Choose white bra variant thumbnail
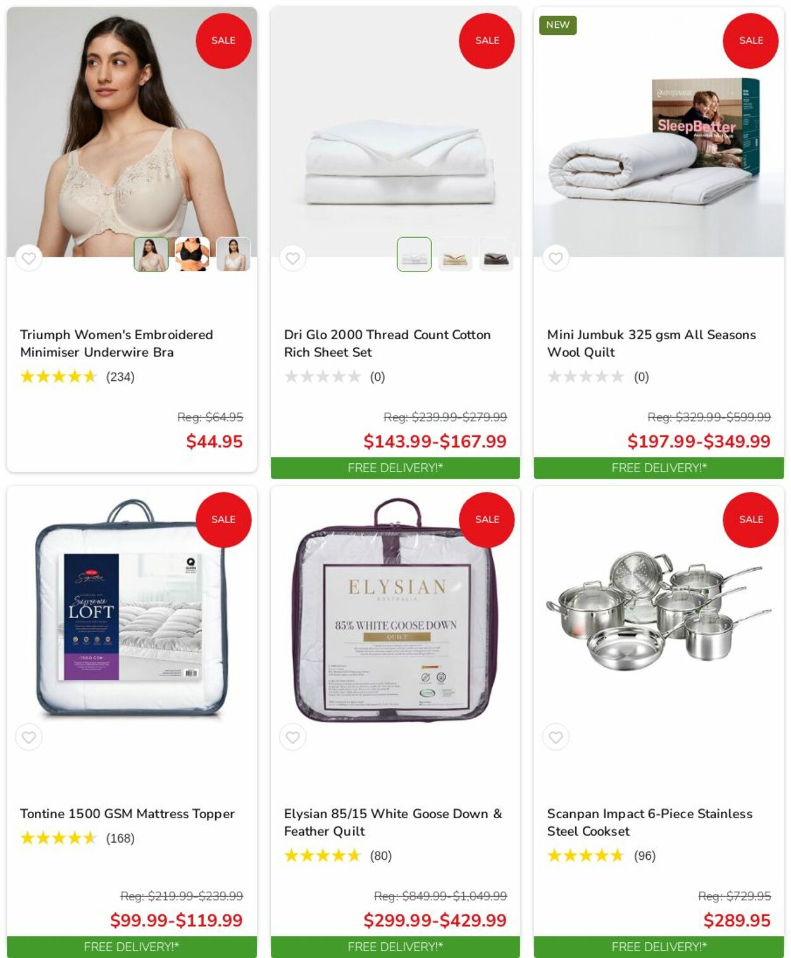791x958 pixels. (234, 254)
